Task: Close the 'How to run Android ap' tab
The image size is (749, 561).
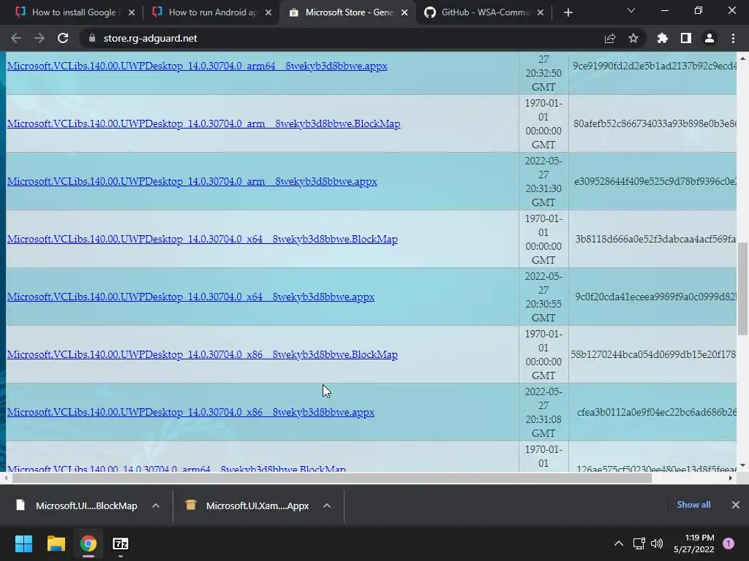Action: click(268, 12)
